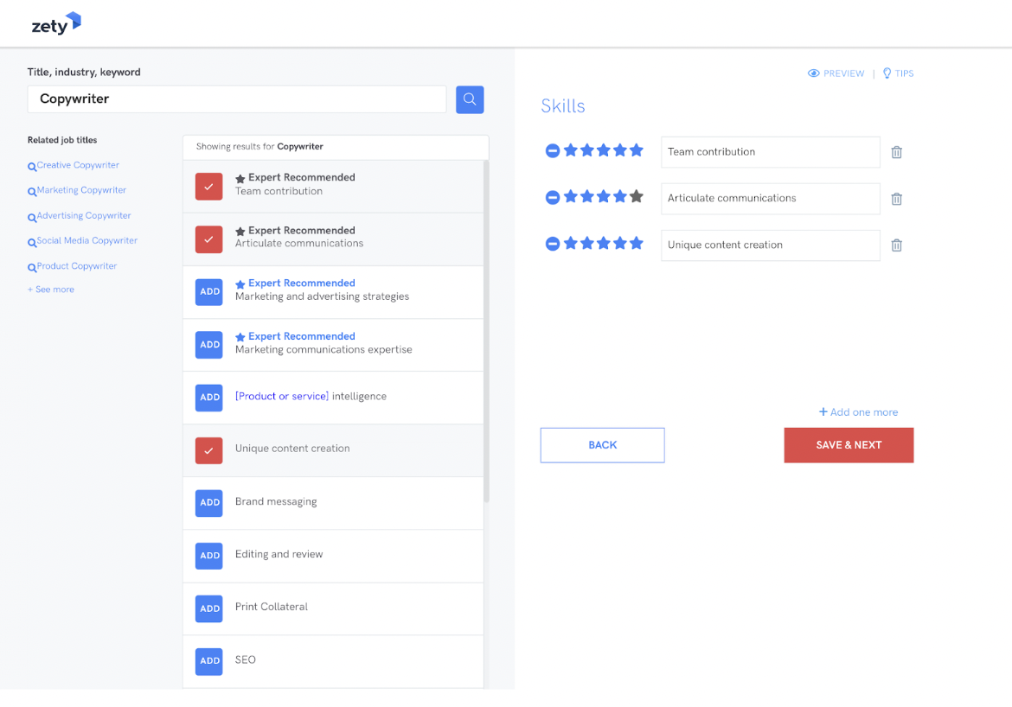Click the BACK button
This screenshot has height=707, width=1012.
click(x=603, y=445)
